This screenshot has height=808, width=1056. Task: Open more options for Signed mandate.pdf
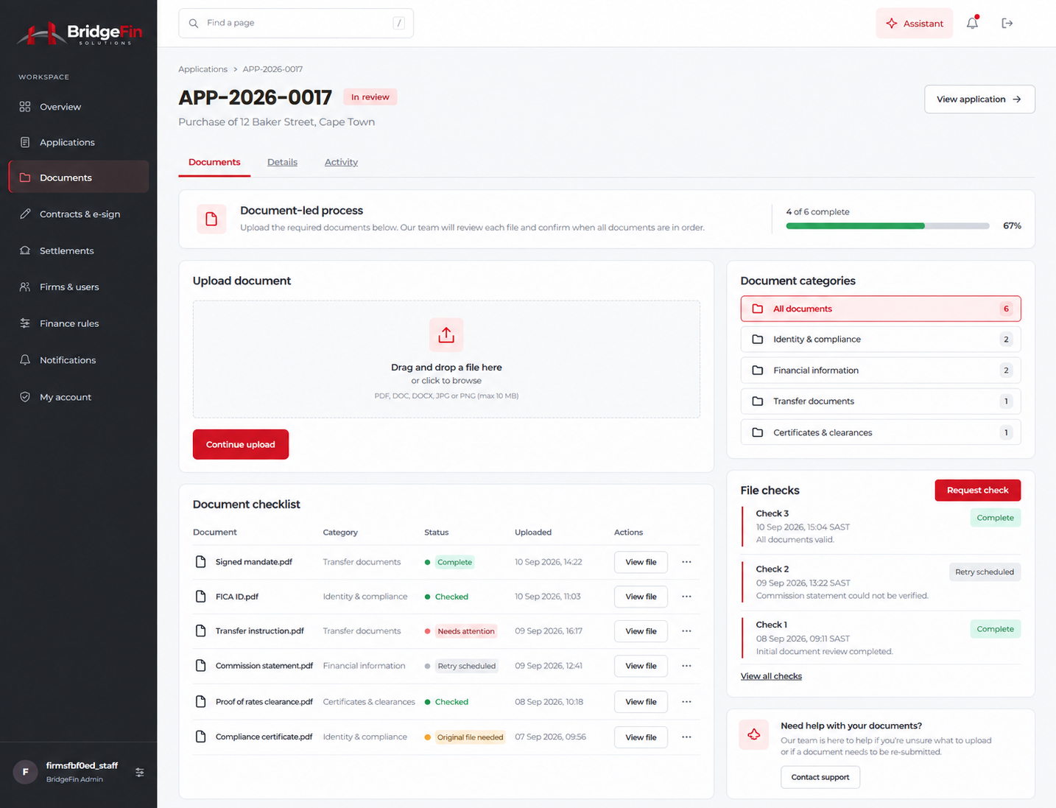coord(686,562)
